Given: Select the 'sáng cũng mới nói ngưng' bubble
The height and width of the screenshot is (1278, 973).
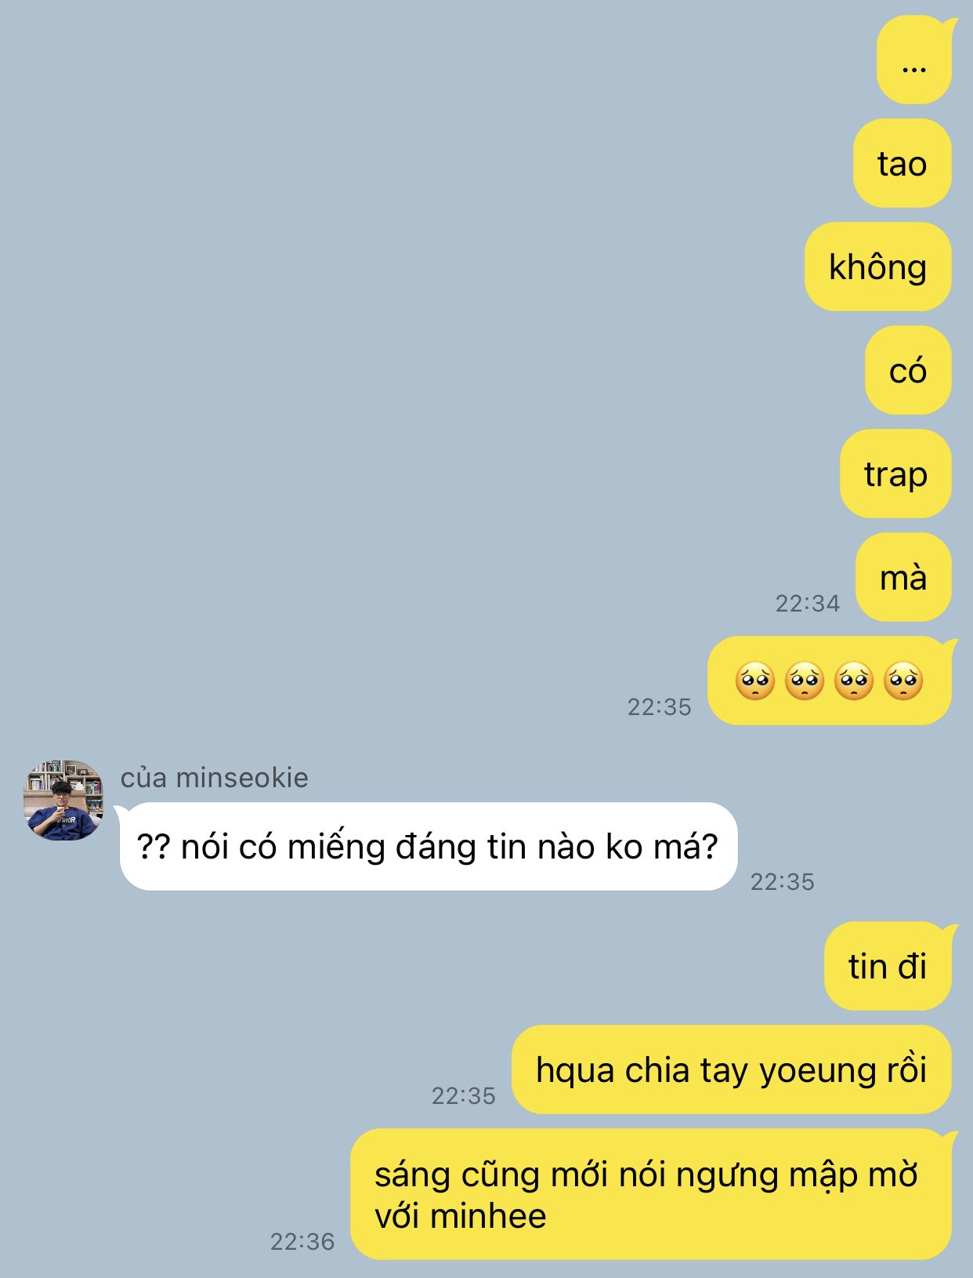Looking at the screenshot, I should 652,1194.
